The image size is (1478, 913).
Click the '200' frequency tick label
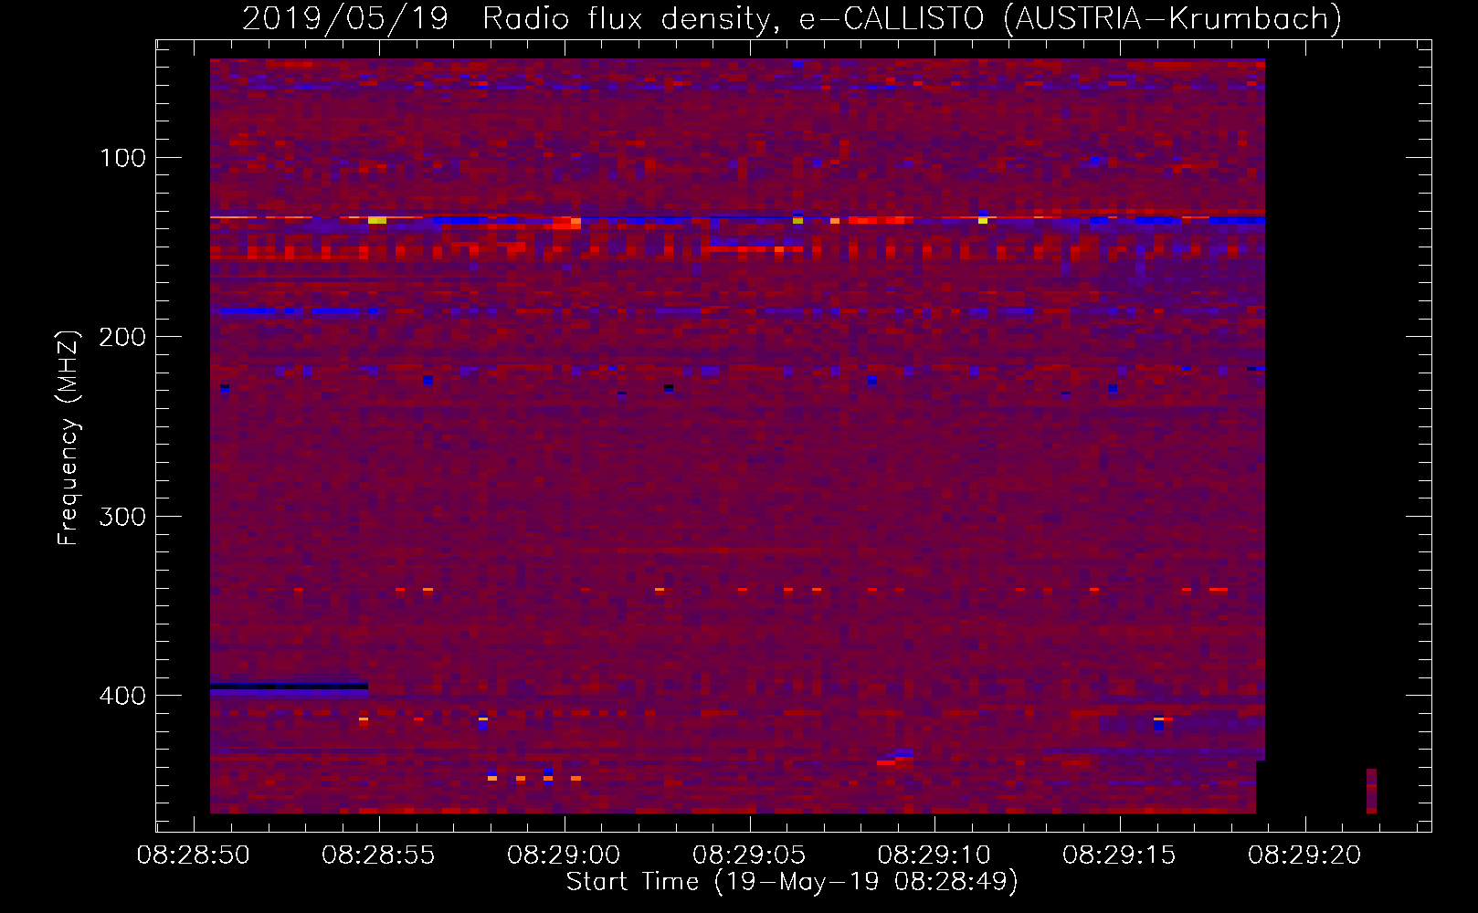[x=122, y=337]
